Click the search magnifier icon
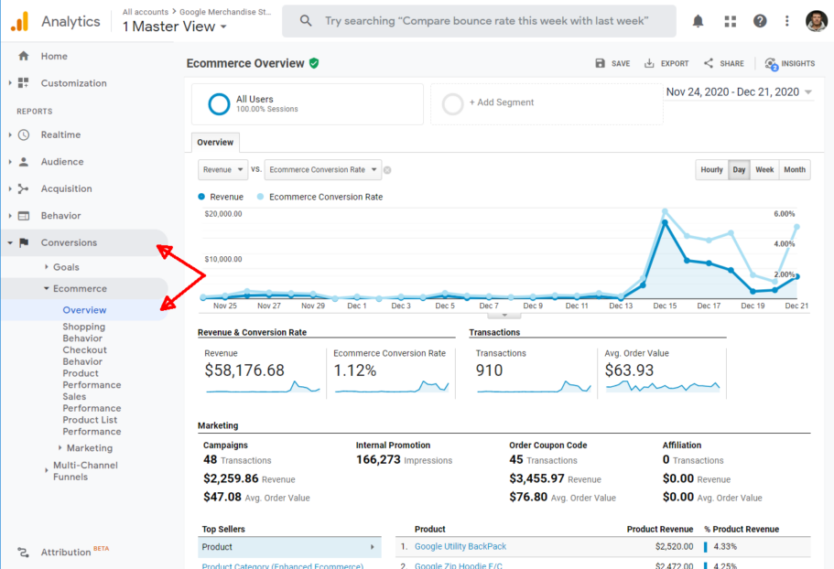 click(305, 20)
